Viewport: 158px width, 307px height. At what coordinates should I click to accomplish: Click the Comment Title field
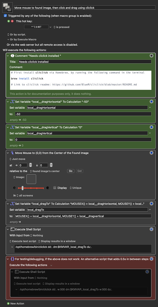tap(85, 62)
